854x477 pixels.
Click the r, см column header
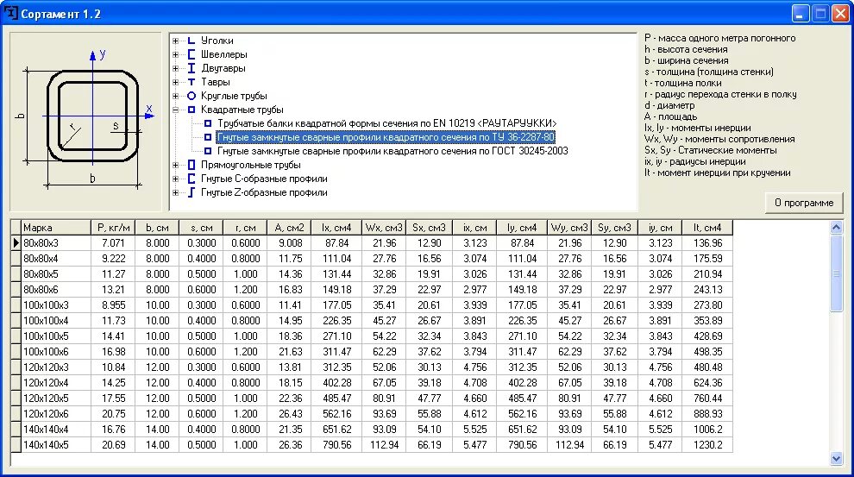coord(245,228)
